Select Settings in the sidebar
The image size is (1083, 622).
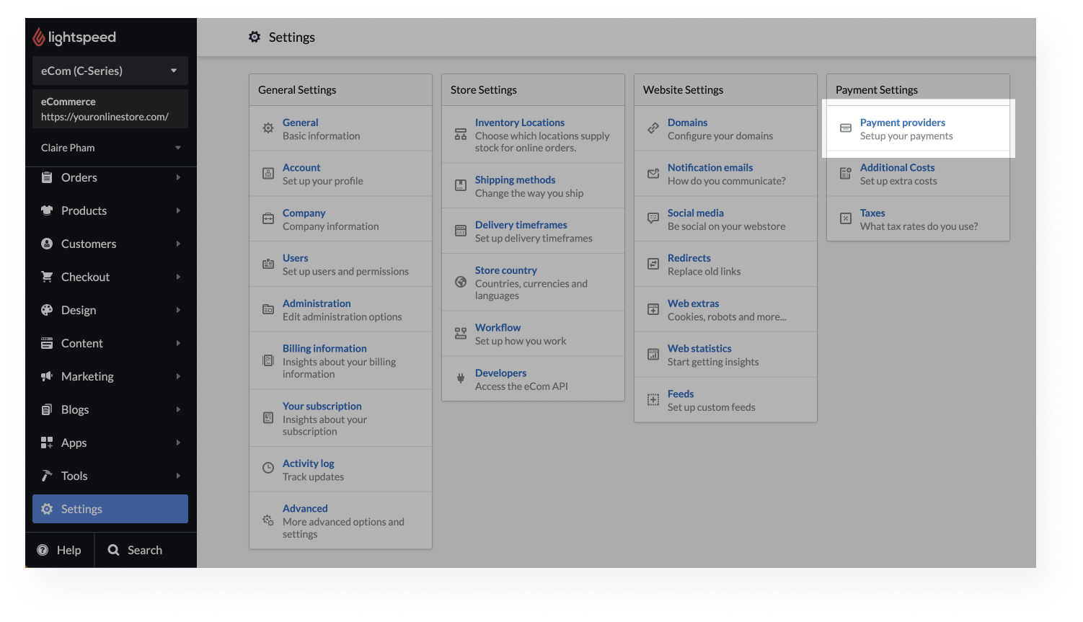pos(81,509)
